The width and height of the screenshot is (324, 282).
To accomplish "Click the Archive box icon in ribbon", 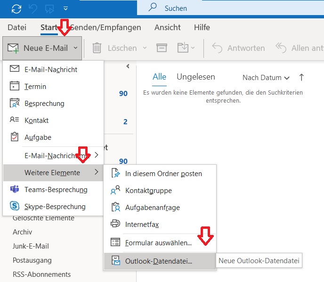I will tap(162, 48).
